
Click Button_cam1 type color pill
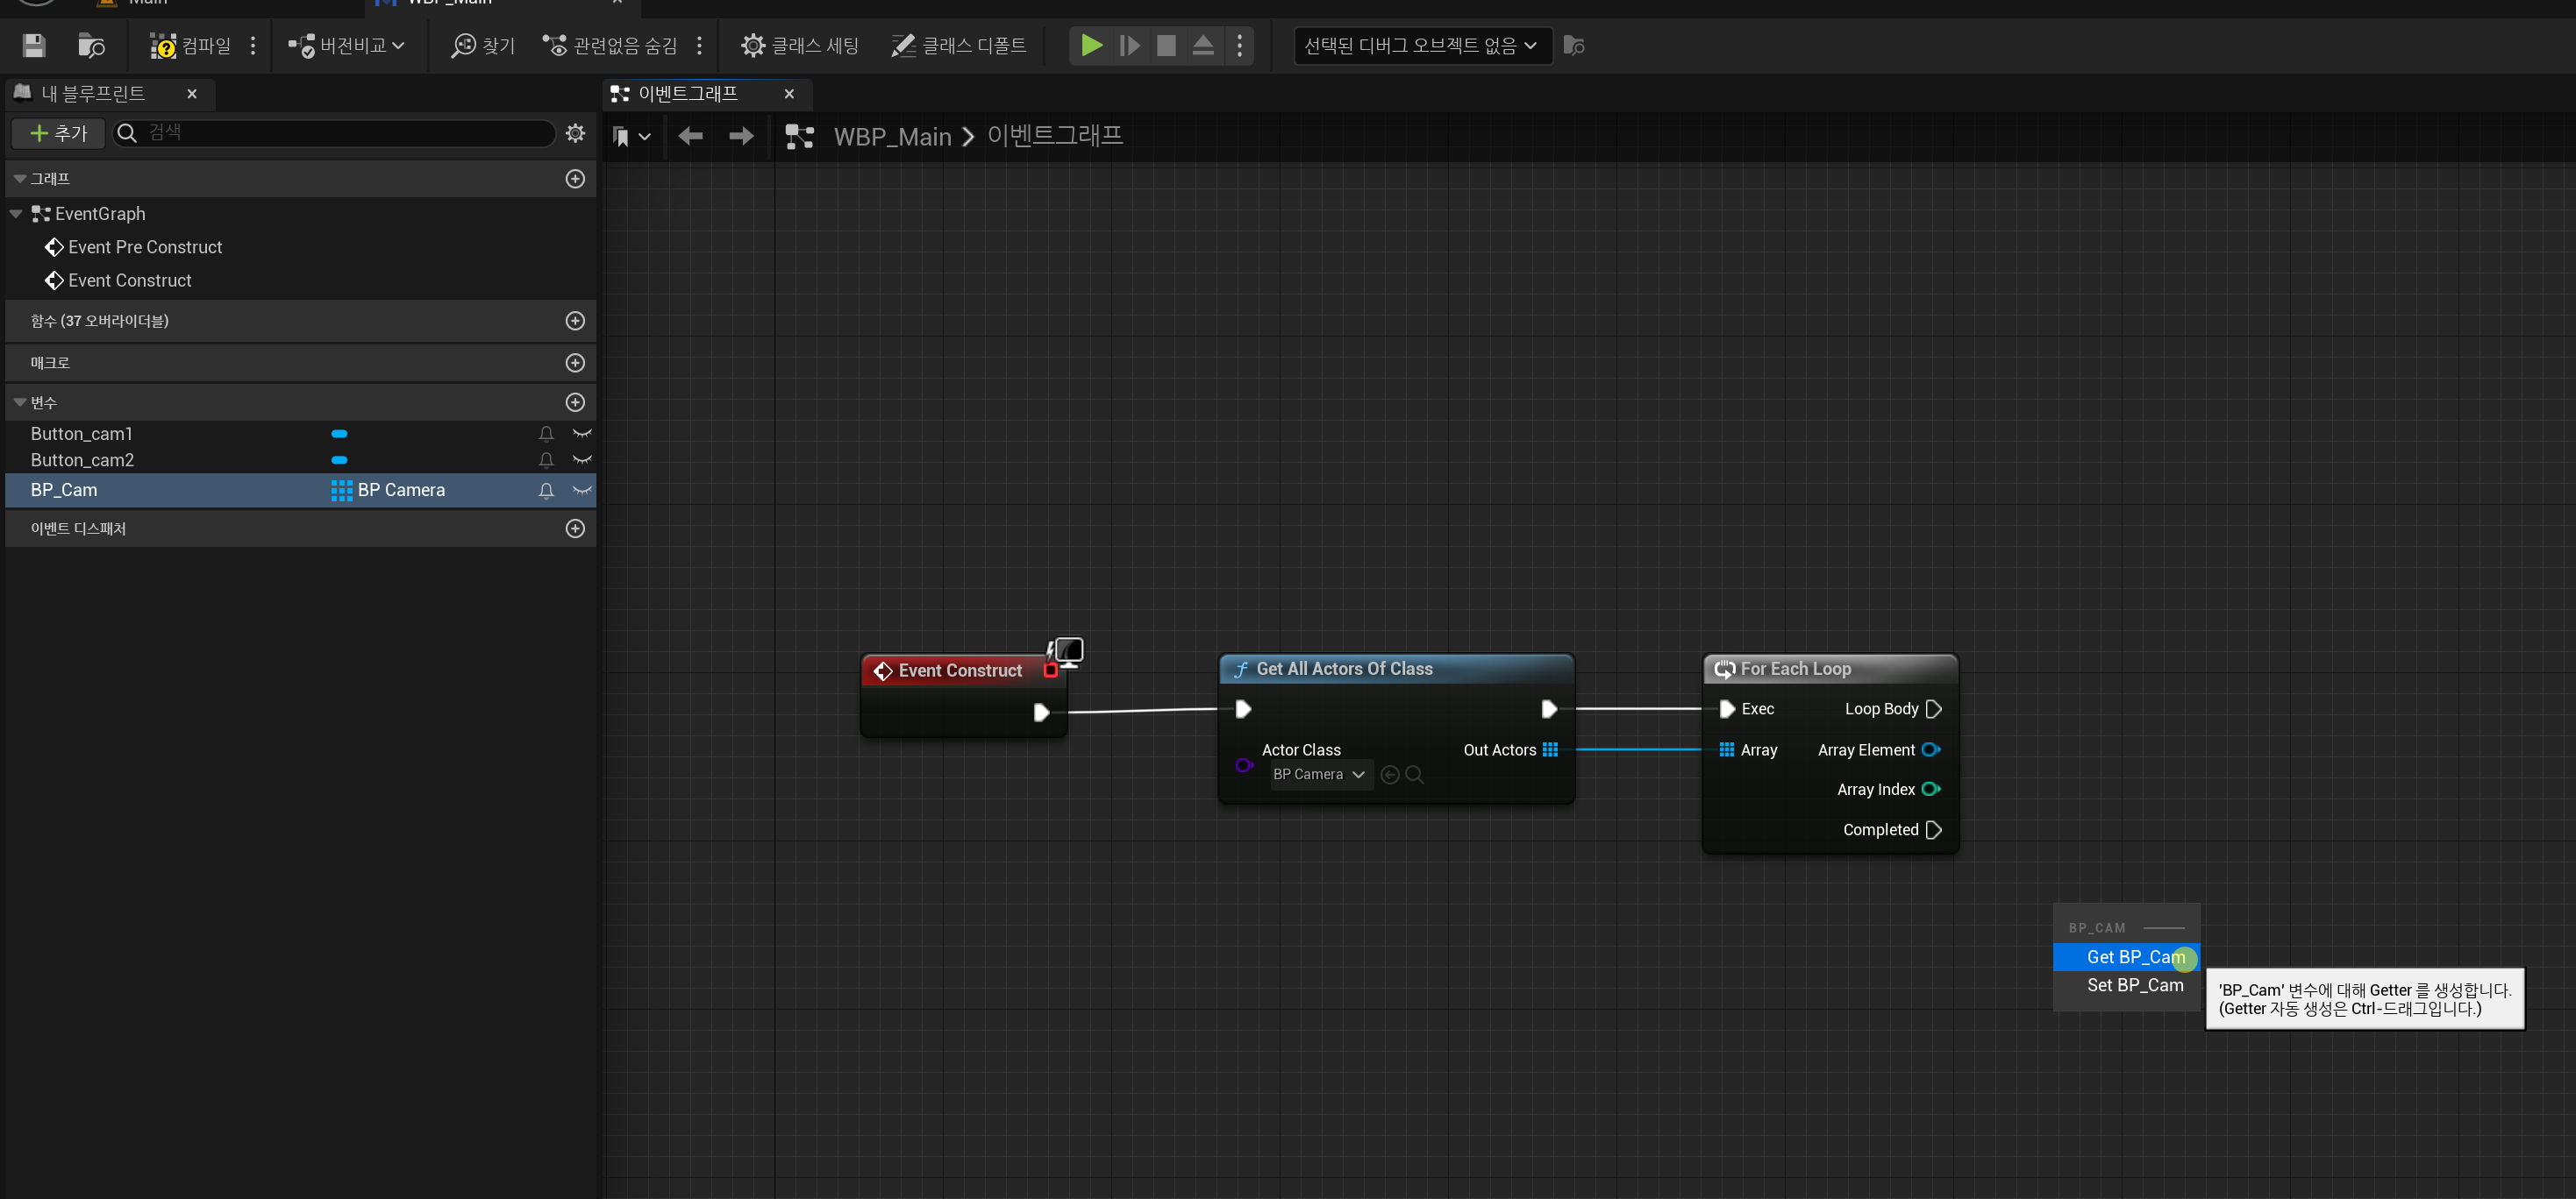(340, 434)
